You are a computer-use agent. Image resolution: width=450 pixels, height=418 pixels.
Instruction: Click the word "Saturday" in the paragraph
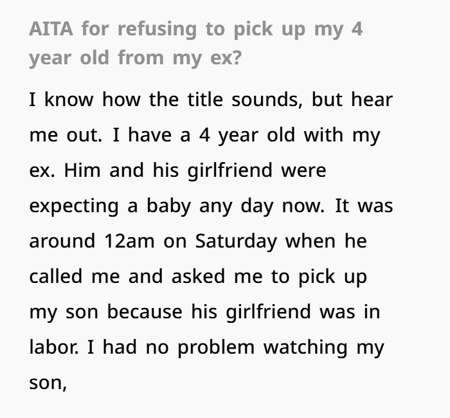tap(236, 241)
